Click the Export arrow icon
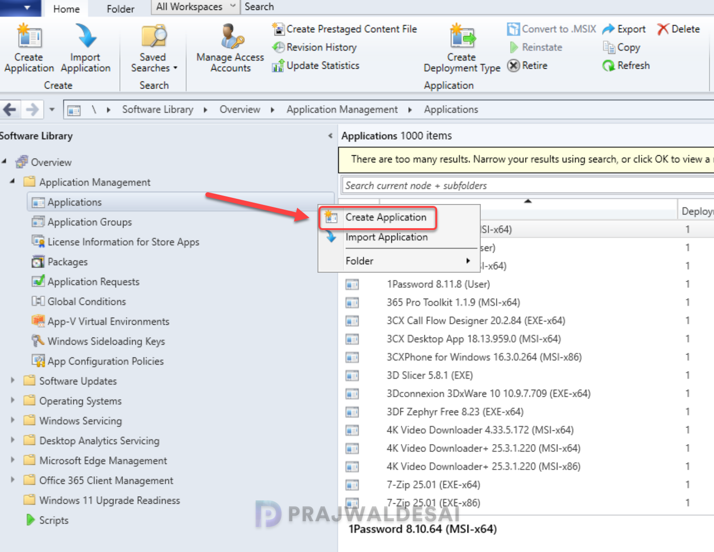Screen dimensions: 714x552 pos(608,29)
